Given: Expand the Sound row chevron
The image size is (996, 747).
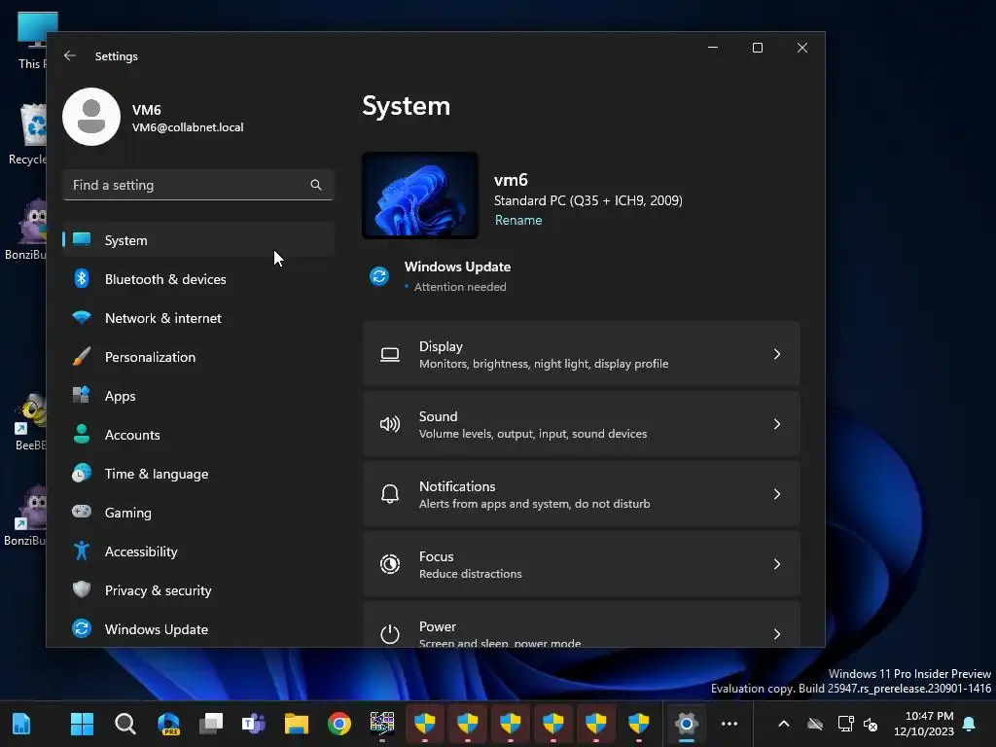Looking at the screenshot, I should 777,424.
